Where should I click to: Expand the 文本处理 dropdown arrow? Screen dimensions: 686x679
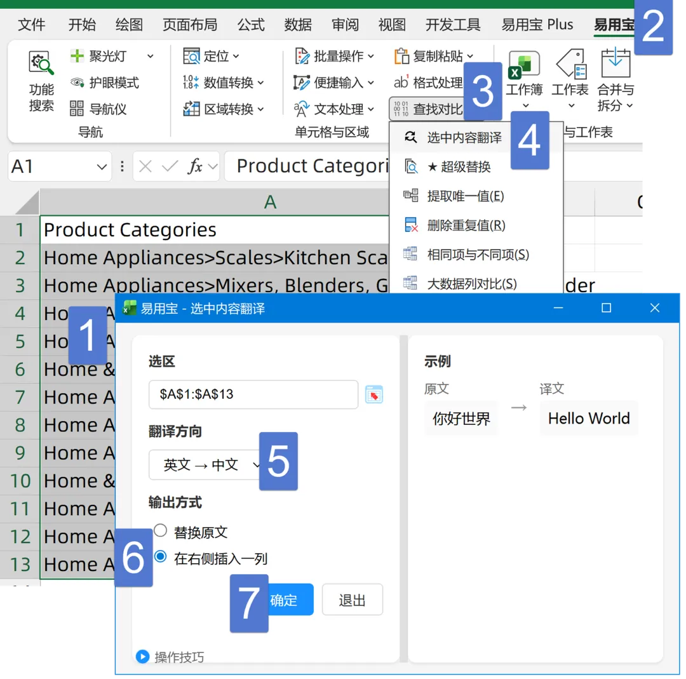coord(370,109)
